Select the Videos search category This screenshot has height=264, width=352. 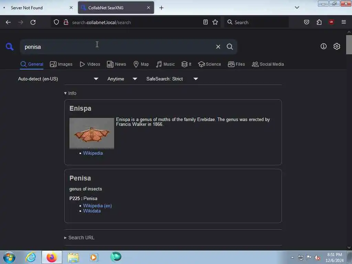coord(90,64)
